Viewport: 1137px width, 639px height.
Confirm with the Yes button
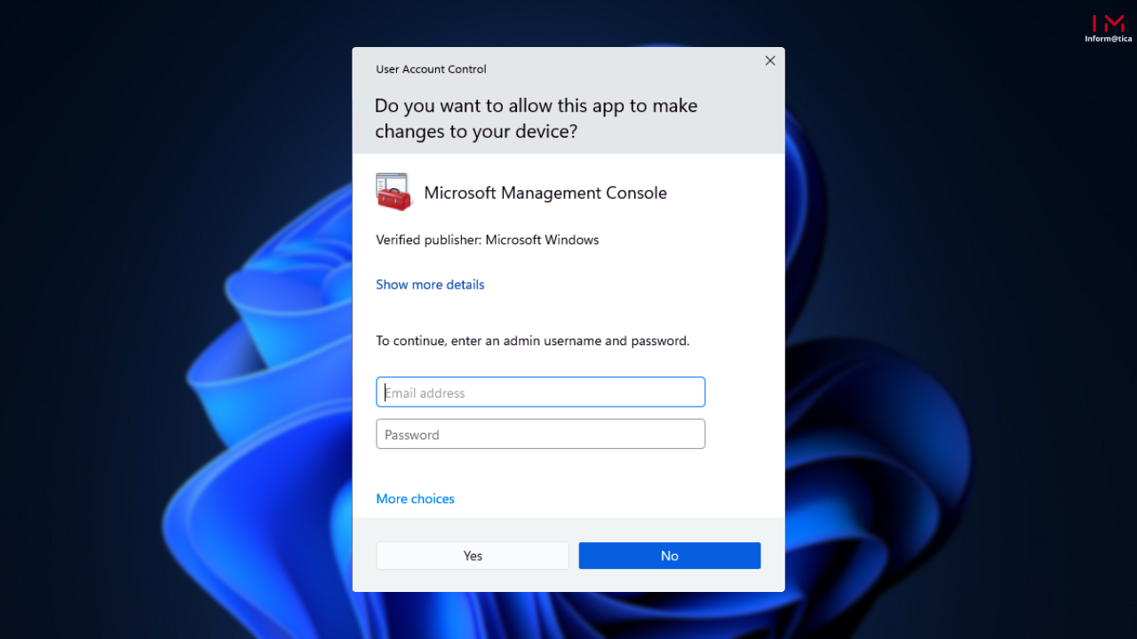point(473,556)
